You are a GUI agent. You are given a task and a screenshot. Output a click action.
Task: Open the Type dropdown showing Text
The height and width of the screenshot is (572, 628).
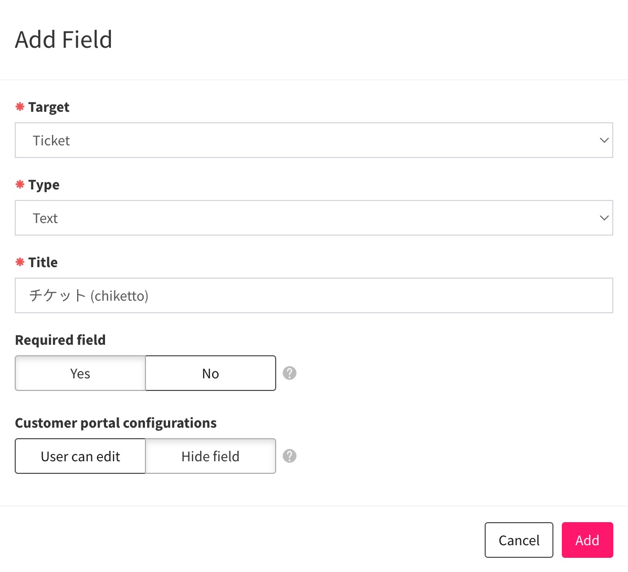pyautogui.click(x=314, y=218)
